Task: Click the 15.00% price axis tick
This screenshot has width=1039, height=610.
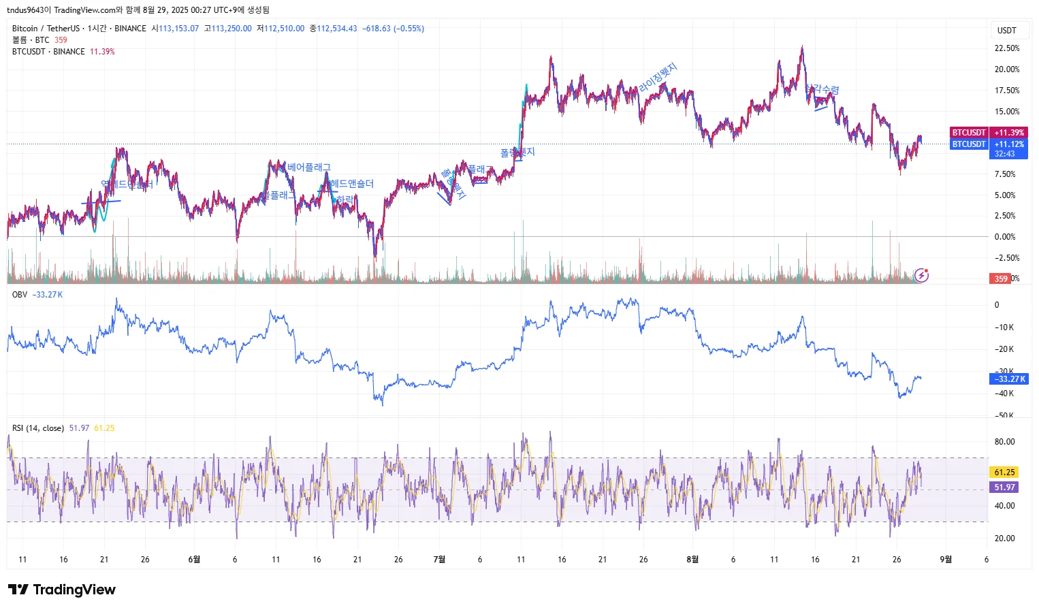Action: pyautogui.click(x=1007, y=112)
